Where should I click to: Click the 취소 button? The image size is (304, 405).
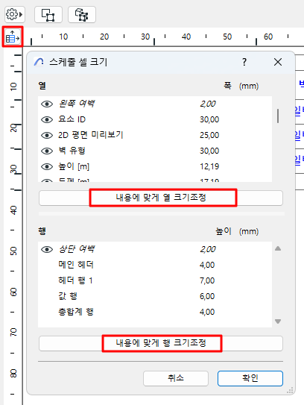pos(176,378)
